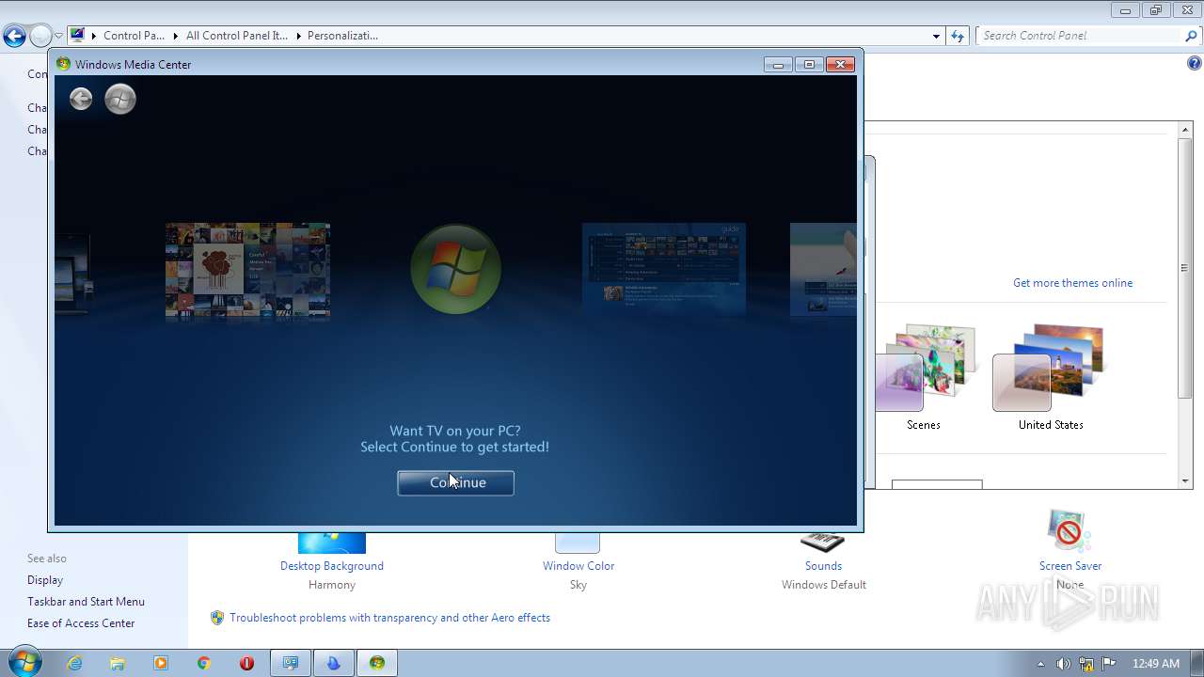Click the Search Control Panel field
Image resolution: width=1204 pixels, height=677 pixels.
1080,36
